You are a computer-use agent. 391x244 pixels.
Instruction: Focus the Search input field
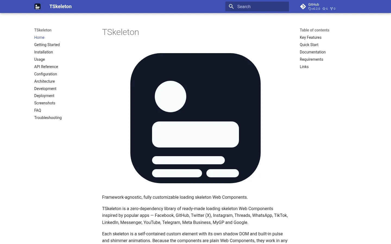pyautogui.click(x=257, y=7)
